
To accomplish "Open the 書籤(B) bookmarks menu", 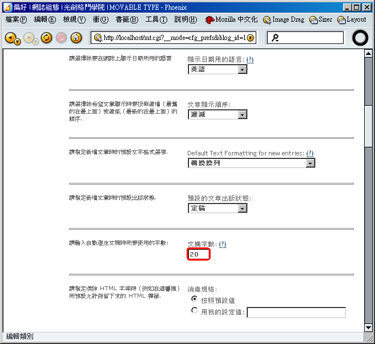I will point(127,19).
